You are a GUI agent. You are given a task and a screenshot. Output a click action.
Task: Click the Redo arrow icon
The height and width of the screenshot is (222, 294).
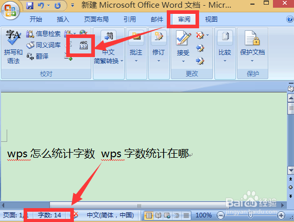point(57,6)
